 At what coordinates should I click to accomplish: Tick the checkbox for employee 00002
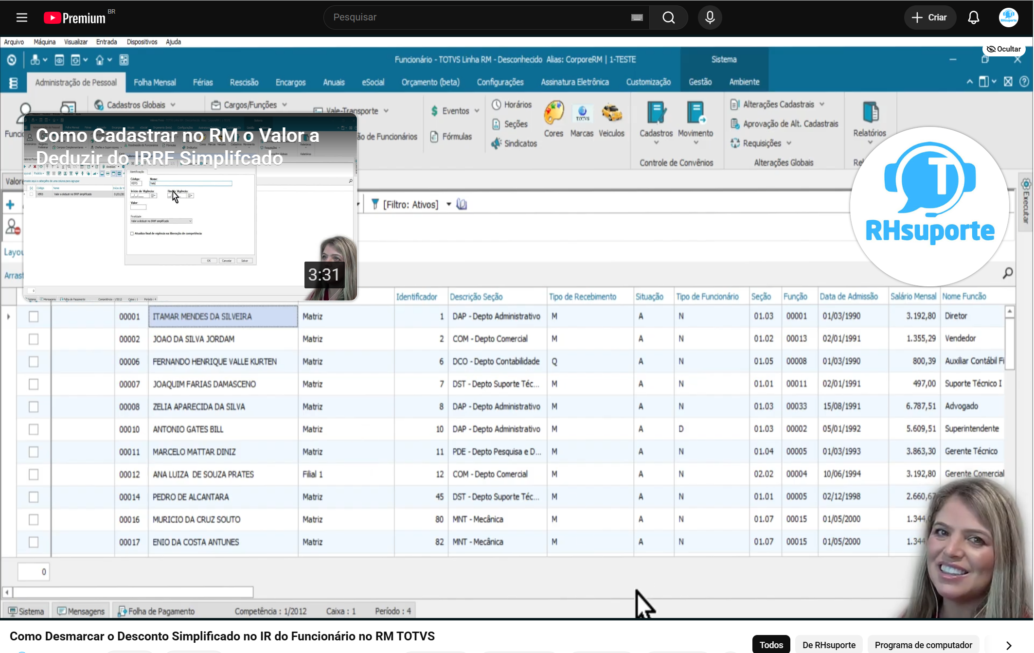(x=34, y=339)
